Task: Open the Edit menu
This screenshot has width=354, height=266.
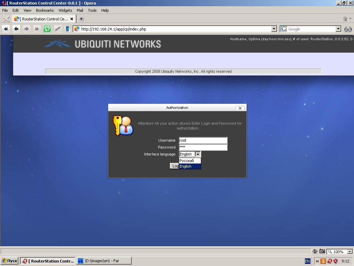Action: (x=16, y=10)
